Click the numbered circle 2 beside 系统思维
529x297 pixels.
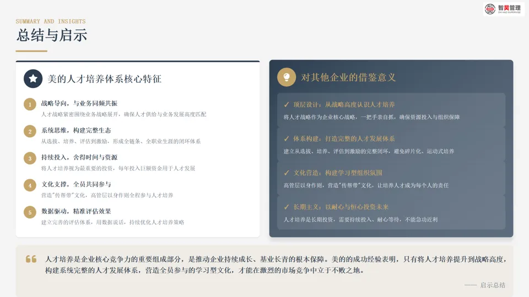(x=30, y=131)
